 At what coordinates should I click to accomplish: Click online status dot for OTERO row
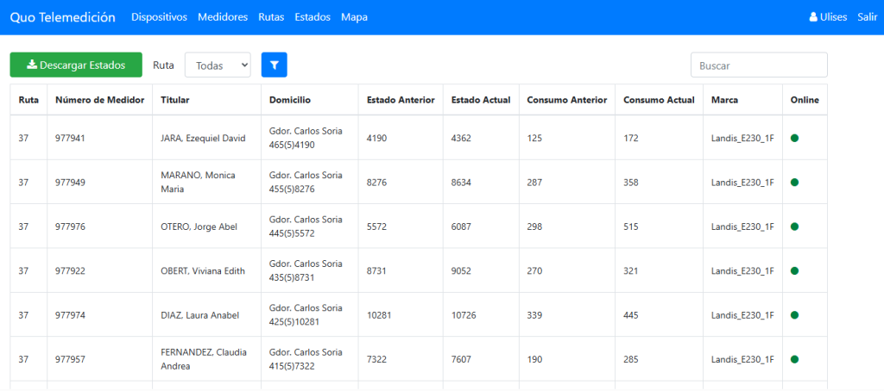[794, 227]
